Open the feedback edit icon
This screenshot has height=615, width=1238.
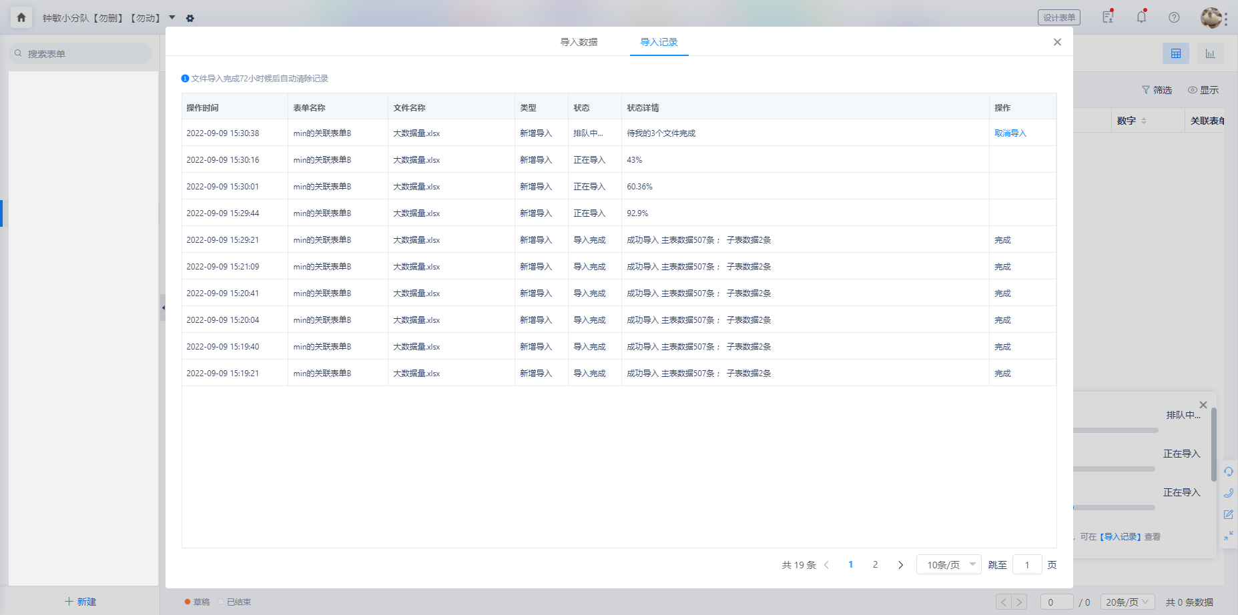[x=1229, y=514]
